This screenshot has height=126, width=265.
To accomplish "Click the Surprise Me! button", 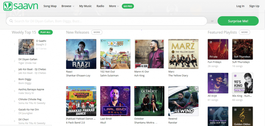I will (238, 21).
